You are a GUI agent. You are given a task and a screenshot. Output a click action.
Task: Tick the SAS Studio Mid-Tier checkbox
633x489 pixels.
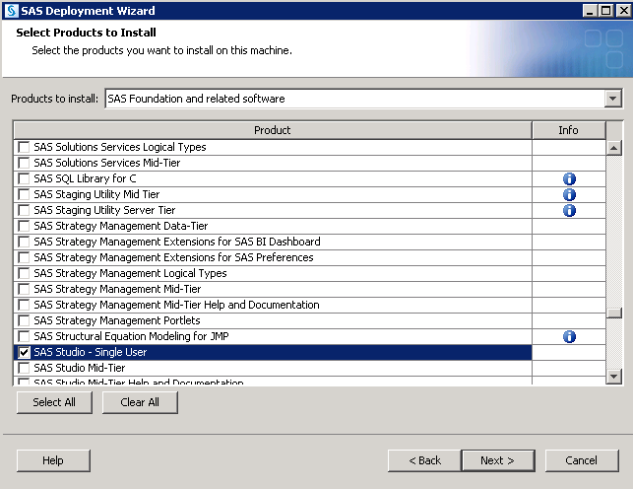(25, 368)
